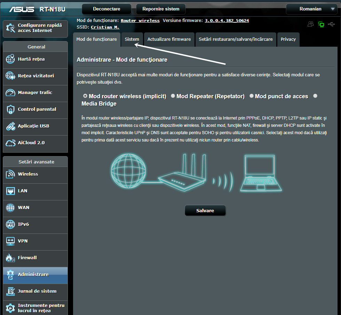Open Setări restaurare/salvare/încărcare tab
341x315 pixels.
coord(236,39)
